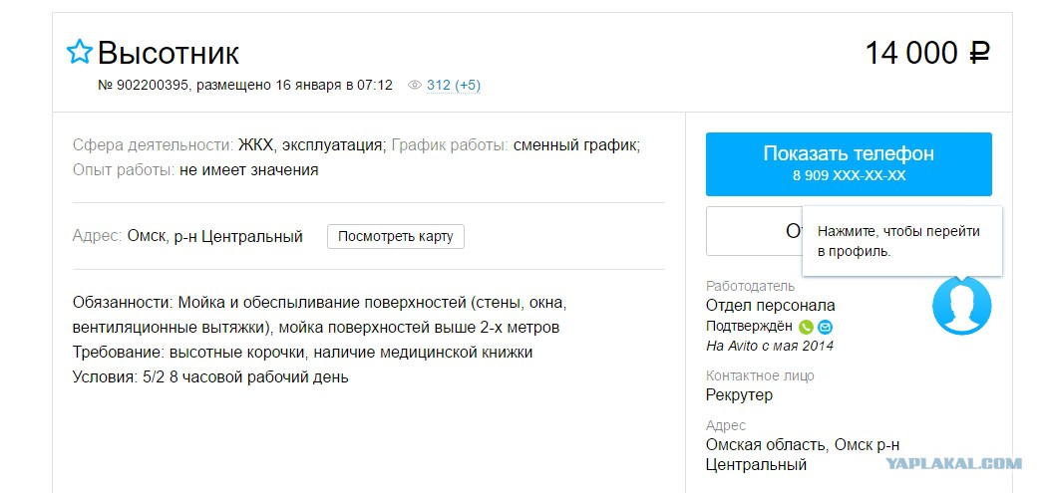
Task: Click the green phone confirmed icon
Action: (x=806, y=328)
